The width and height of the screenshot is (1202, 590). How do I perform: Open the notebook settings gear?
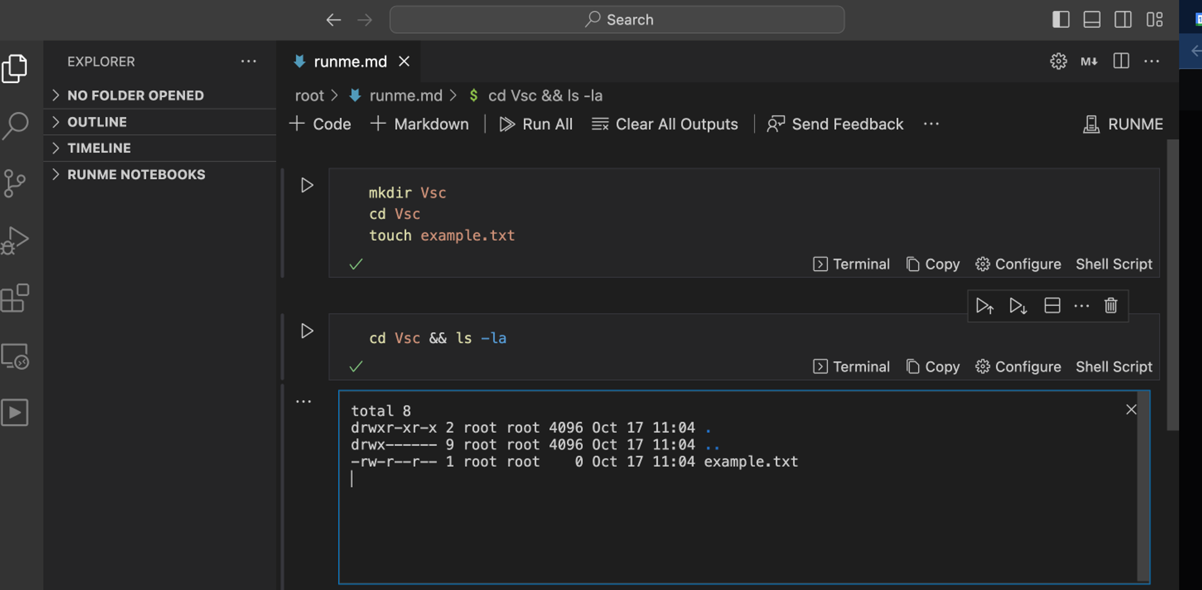point(1058,61)
